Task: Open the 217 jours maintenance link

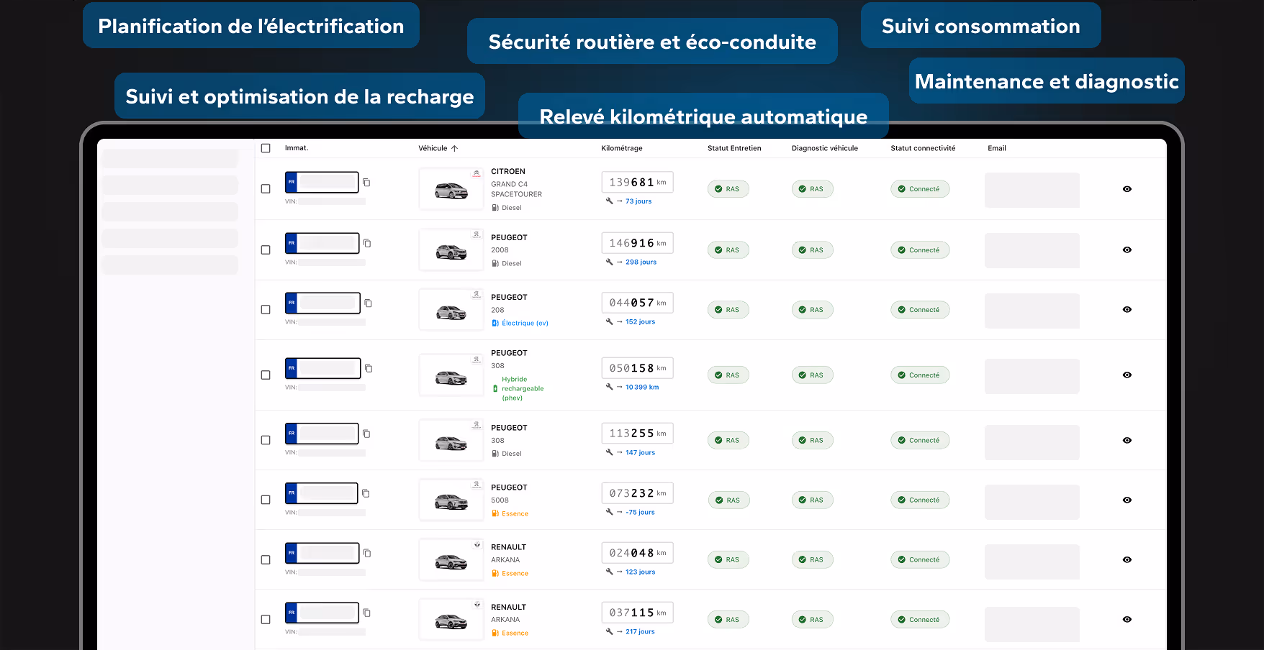Action: 640,632
